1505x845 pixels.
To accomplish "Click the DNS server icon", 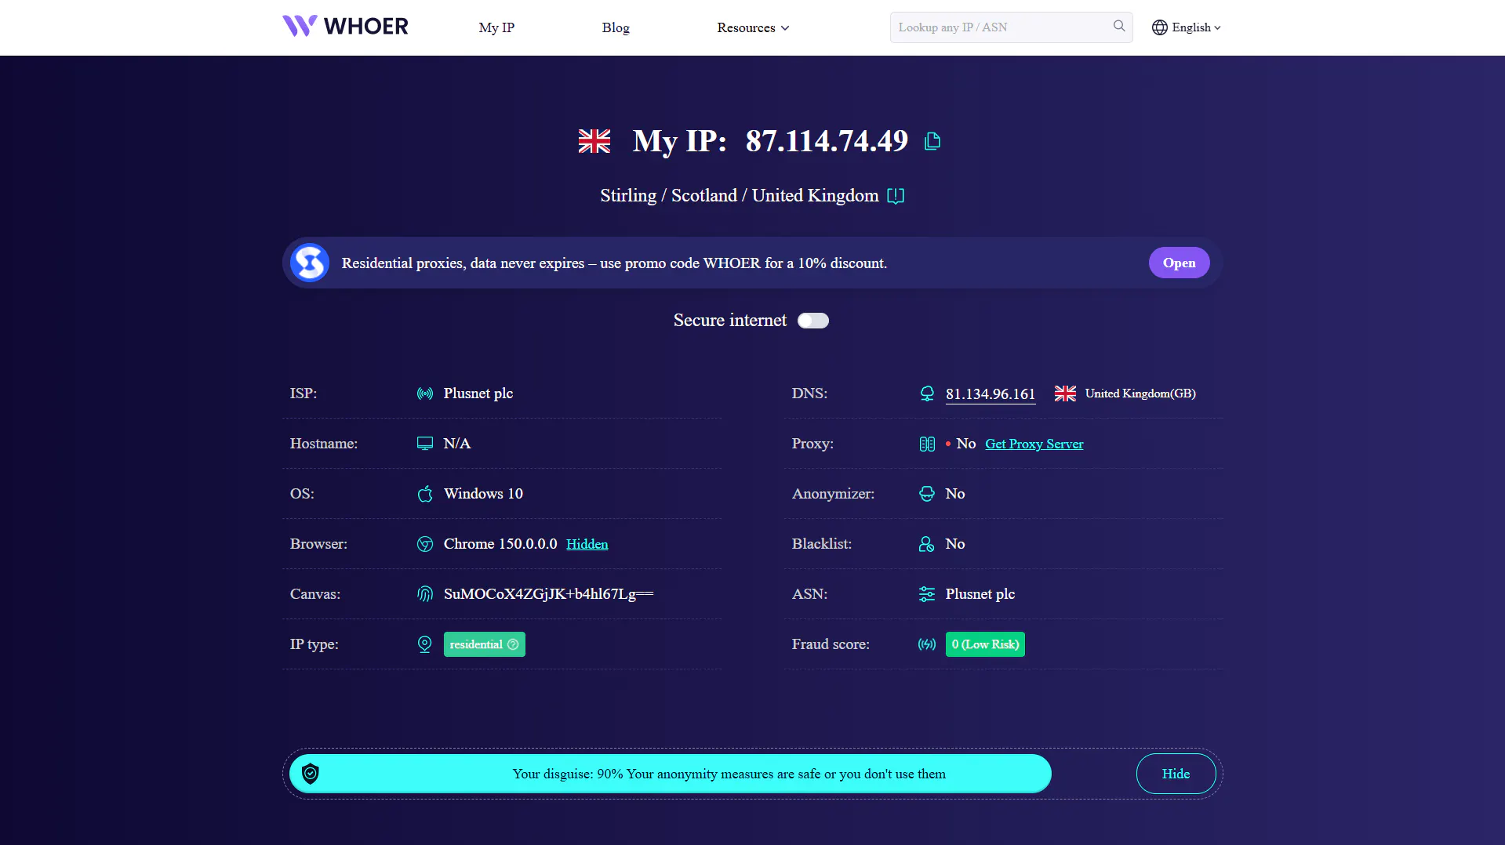I will (927, 393).
